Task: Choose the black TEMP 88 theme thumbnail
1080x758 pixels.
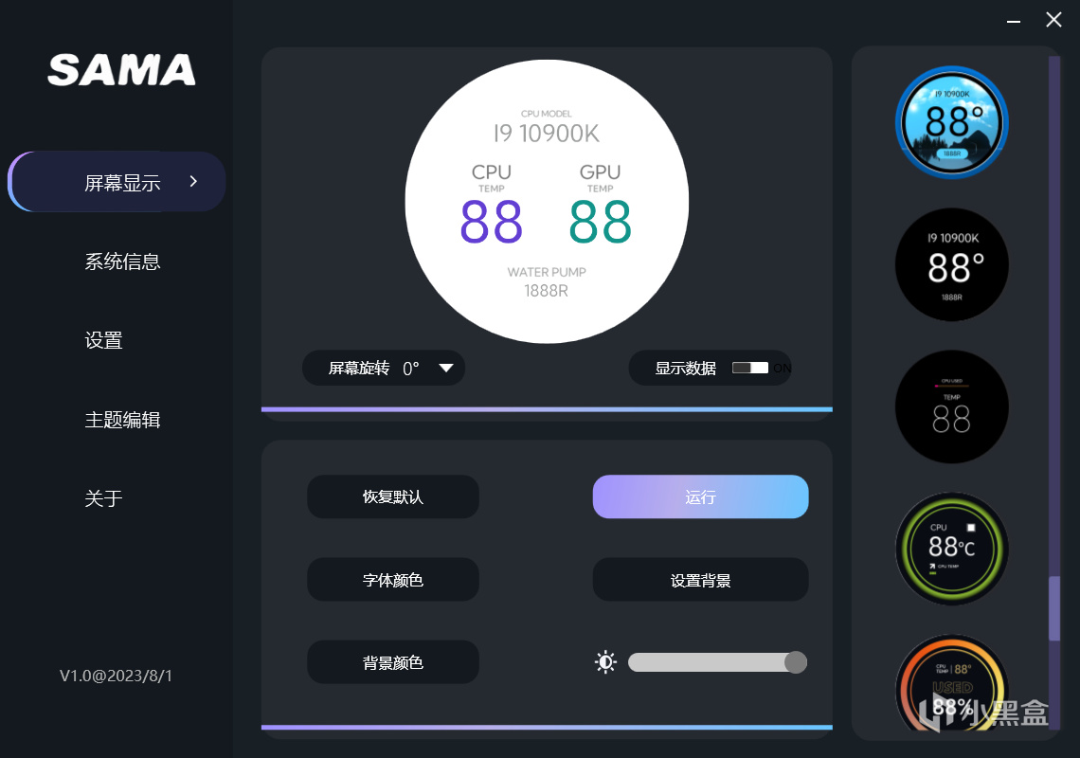Action: [952, 406]
